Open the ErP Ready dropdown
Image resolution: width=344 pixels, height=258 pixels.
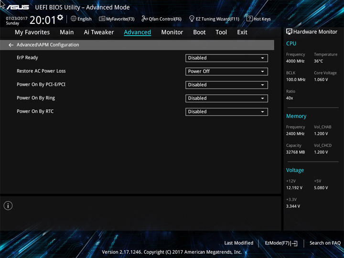point(226,58)
